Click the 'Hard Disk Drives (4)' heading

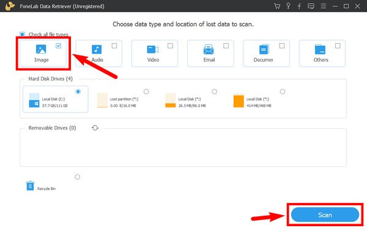pos(51,79)
